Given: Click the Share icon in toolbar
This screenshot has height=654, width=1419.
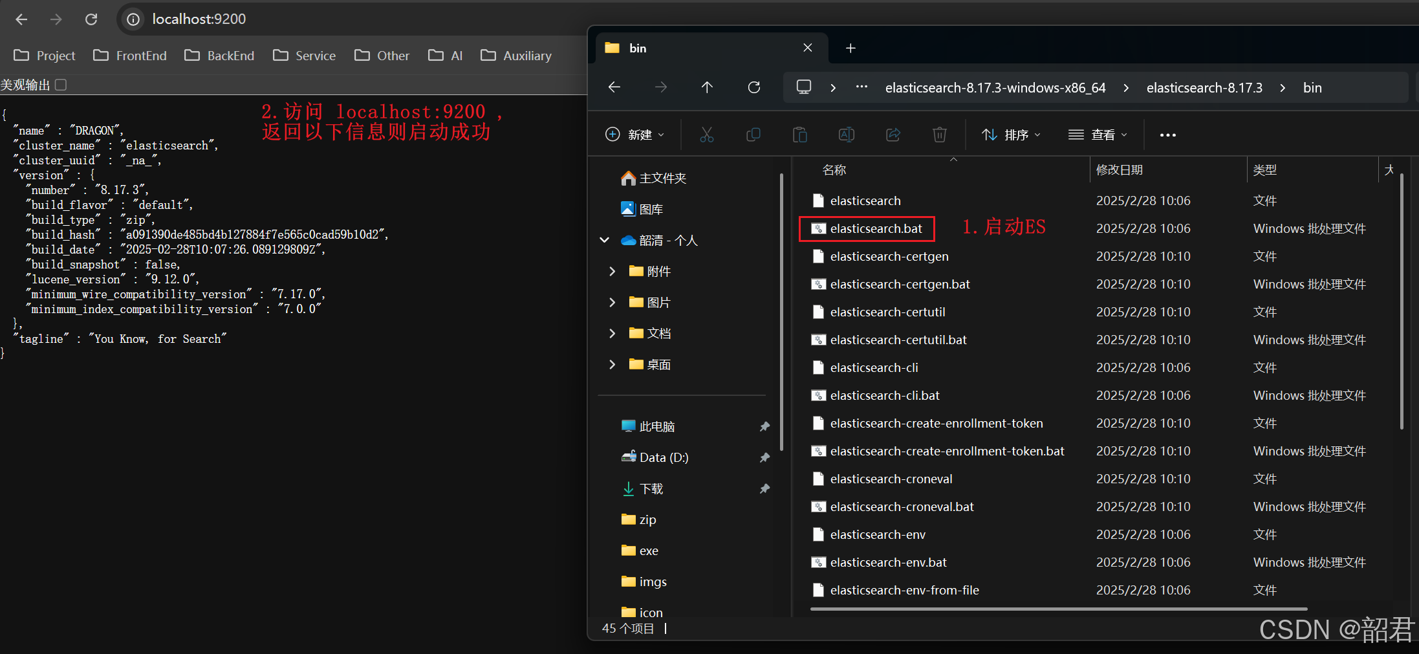Looking at the screenshot, I should (x=893, y=135).
